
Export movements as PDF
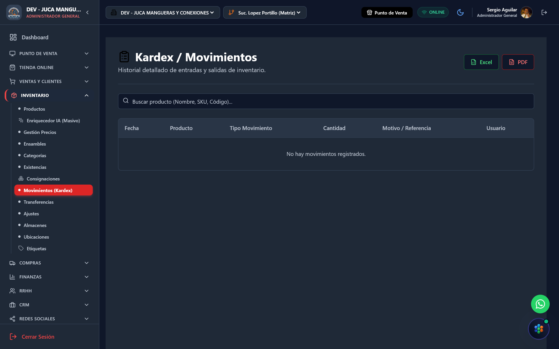[518, 62]
